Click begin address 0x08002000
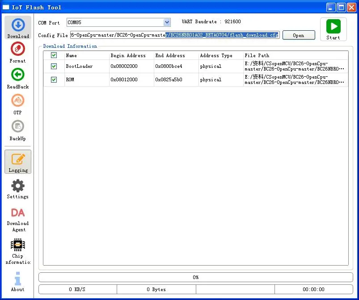The height and width of the screenshot is (300, 359). [x=124, y=67]
